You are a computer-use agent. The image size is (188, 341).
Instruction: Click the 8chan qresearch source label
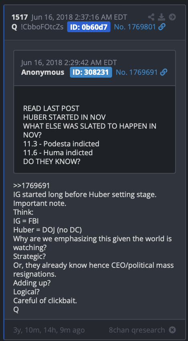pos(137,330)
